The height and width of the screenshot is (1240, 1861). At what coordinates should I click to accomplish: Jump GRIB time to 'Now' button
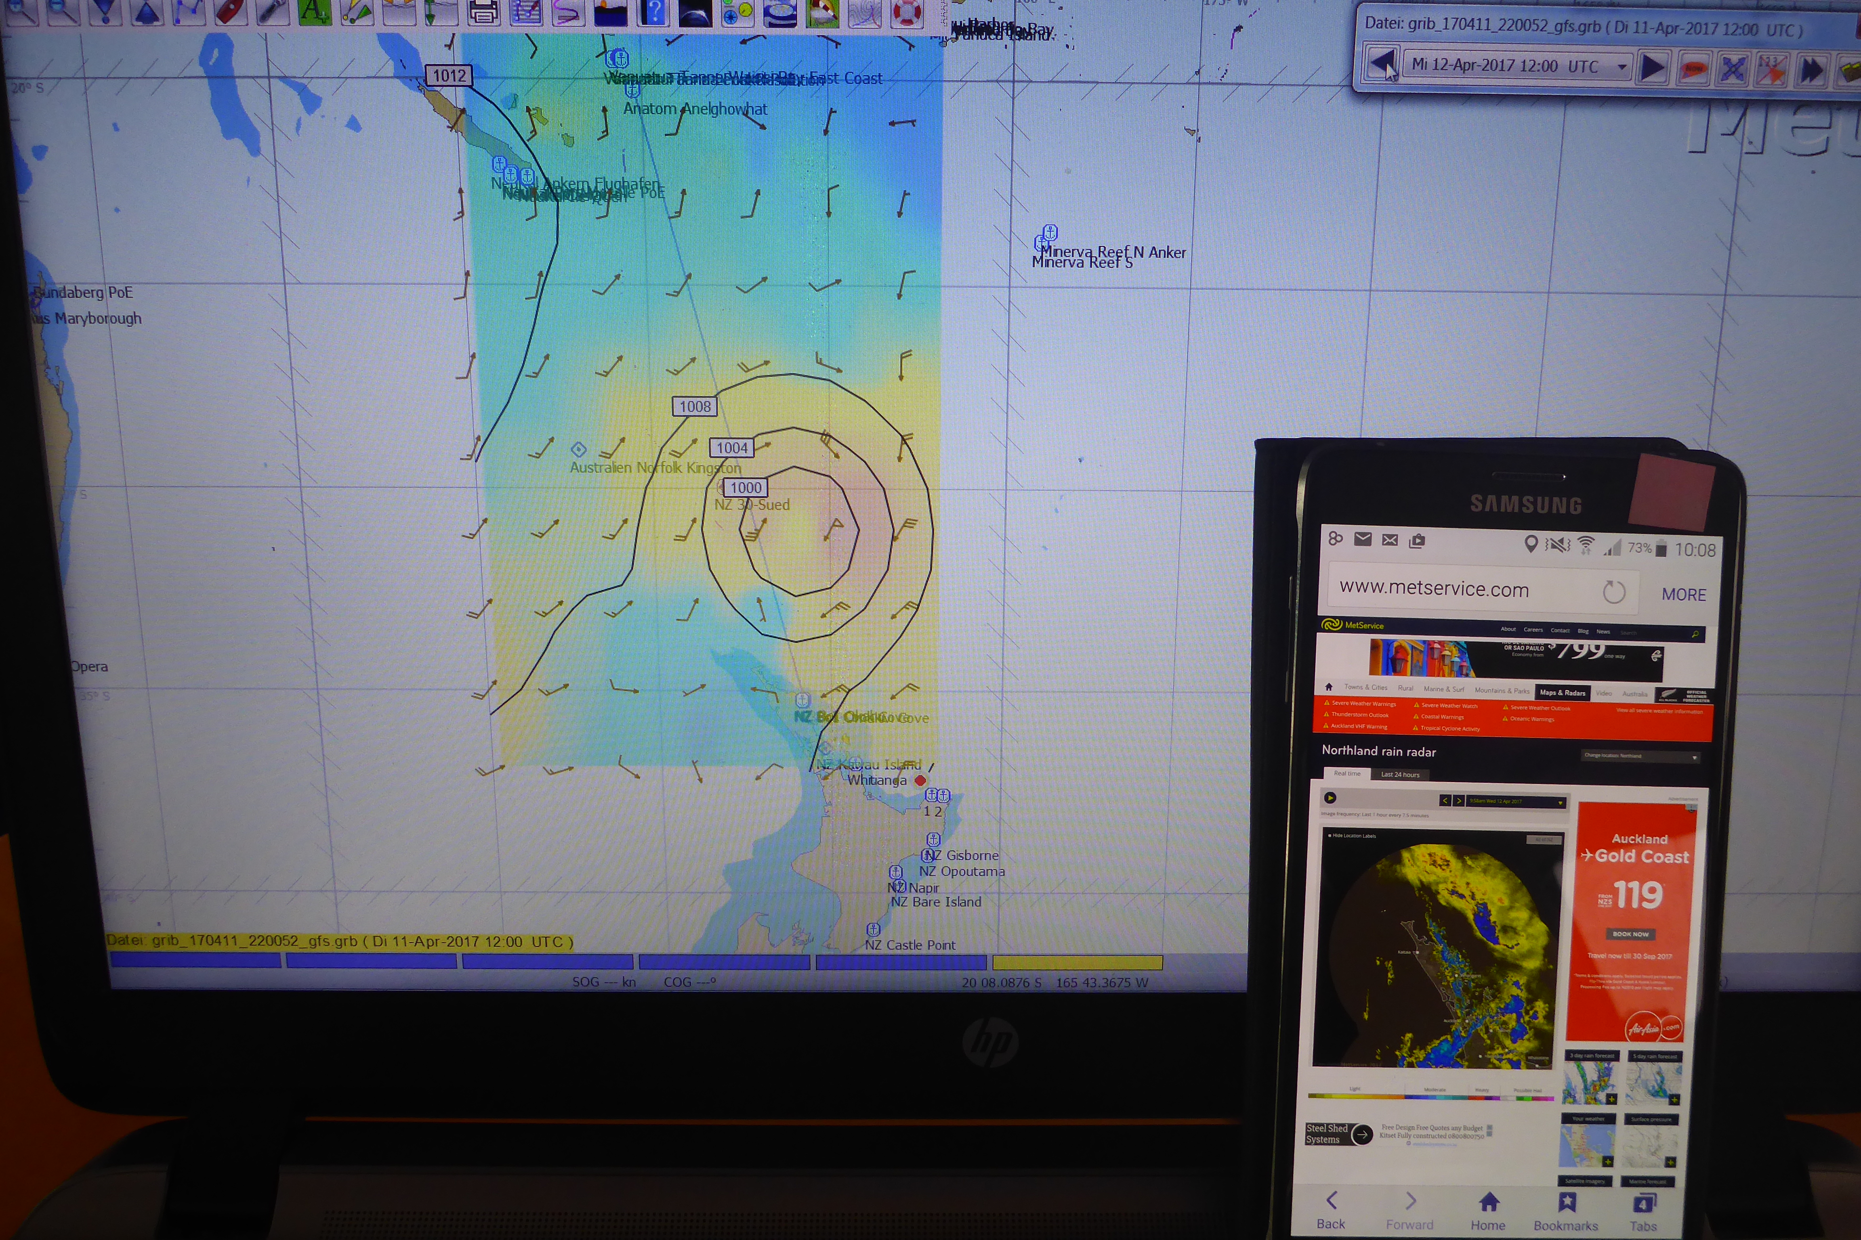(x=1694, y=68)
